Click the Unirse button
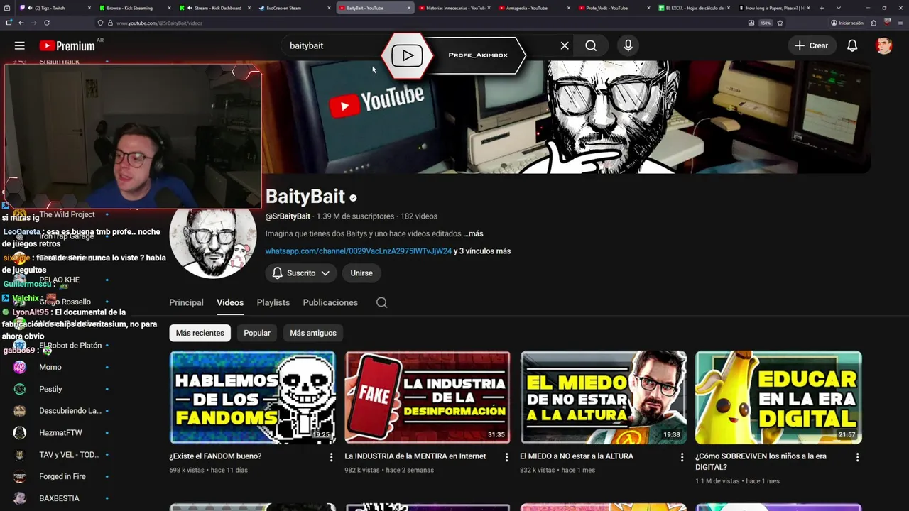909x511 pixels. click(x=361, y=273)
